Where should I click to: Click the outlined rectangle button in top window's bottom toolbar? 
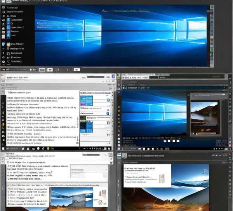pyautogui.click(x=42, y=70)
